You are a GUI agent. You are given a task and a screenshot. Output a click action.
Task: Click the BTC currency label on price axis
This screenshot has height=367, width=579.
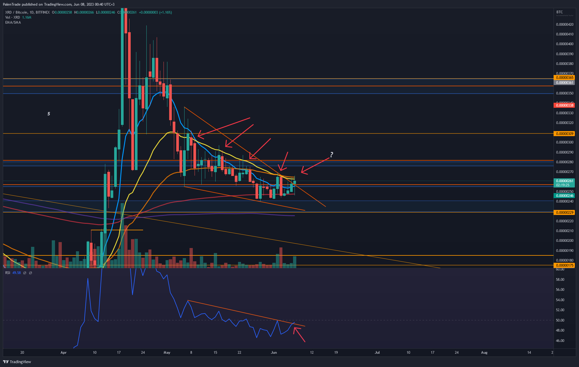pyautogui.click(x=559, y=12)
